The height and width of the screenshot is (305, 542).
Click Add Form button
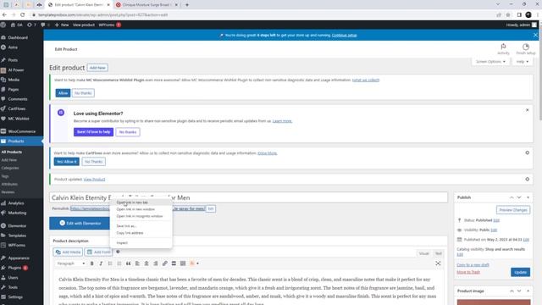pos(98,252)
